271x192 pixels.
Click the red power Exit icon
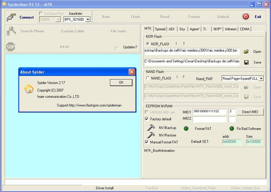pos(246,17)
